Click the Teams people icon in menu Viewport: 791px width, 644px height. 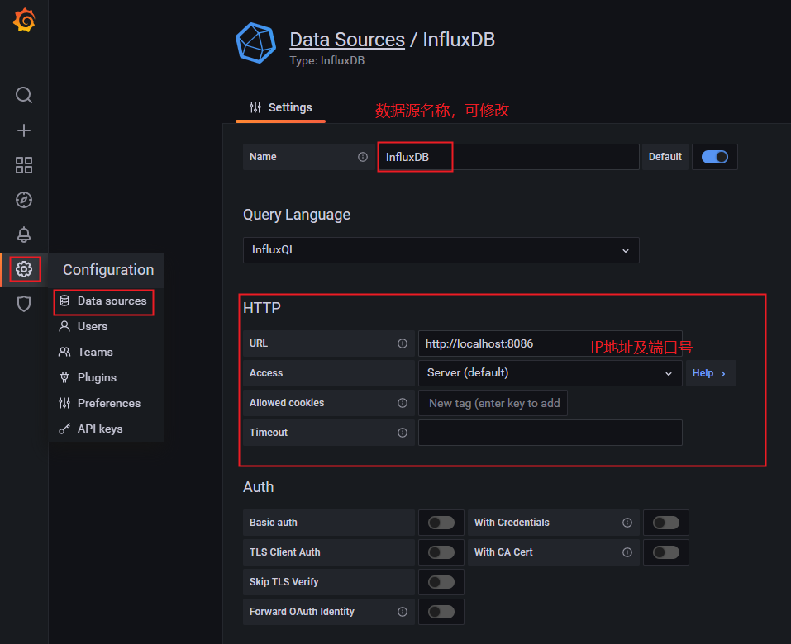(64, 352)
